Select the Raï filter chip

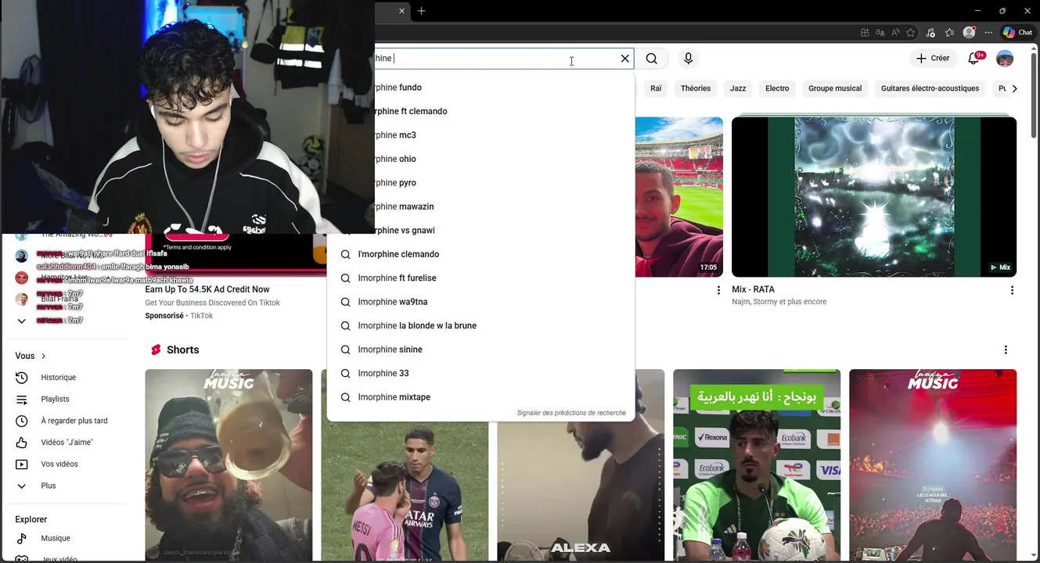pos(656,88)
